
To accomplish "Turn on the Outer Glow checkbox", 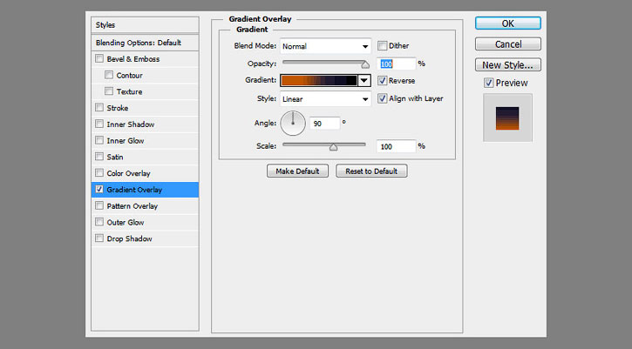I will point(99,222).
